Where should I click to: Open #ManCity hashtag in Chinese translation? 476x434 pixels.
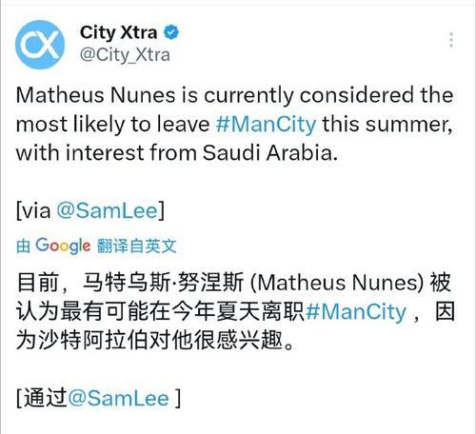(356, 312)
